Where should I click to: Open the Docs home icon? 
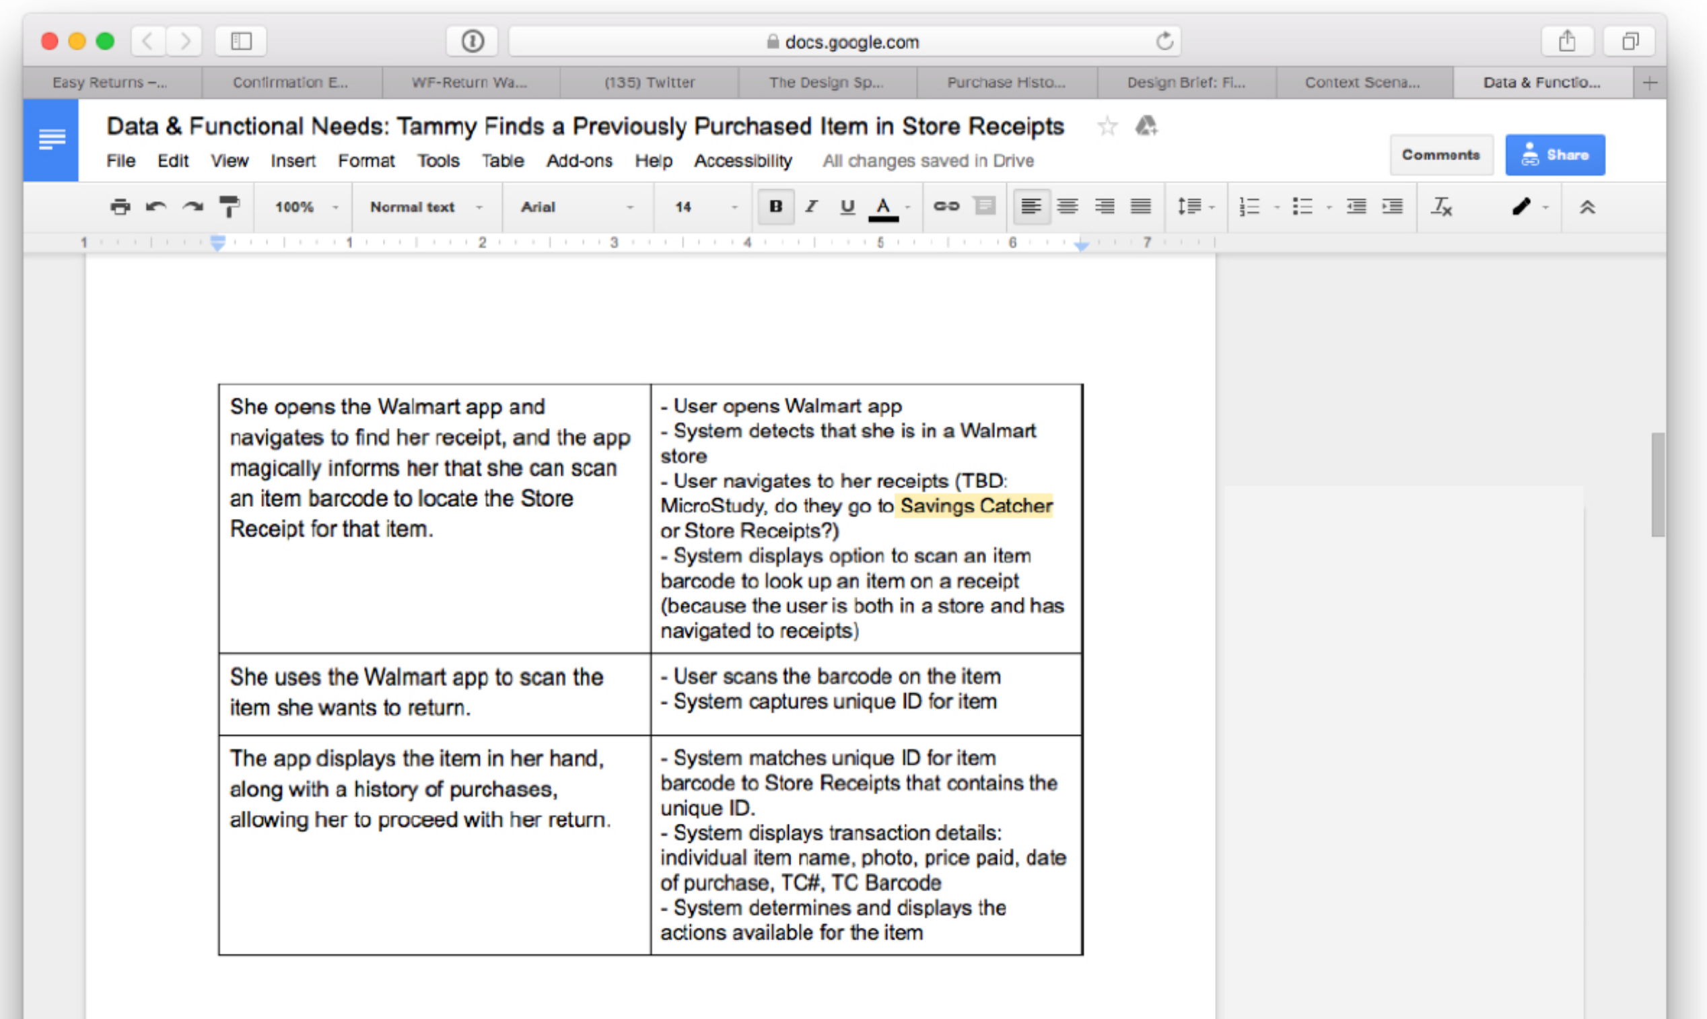click(52, 140)
